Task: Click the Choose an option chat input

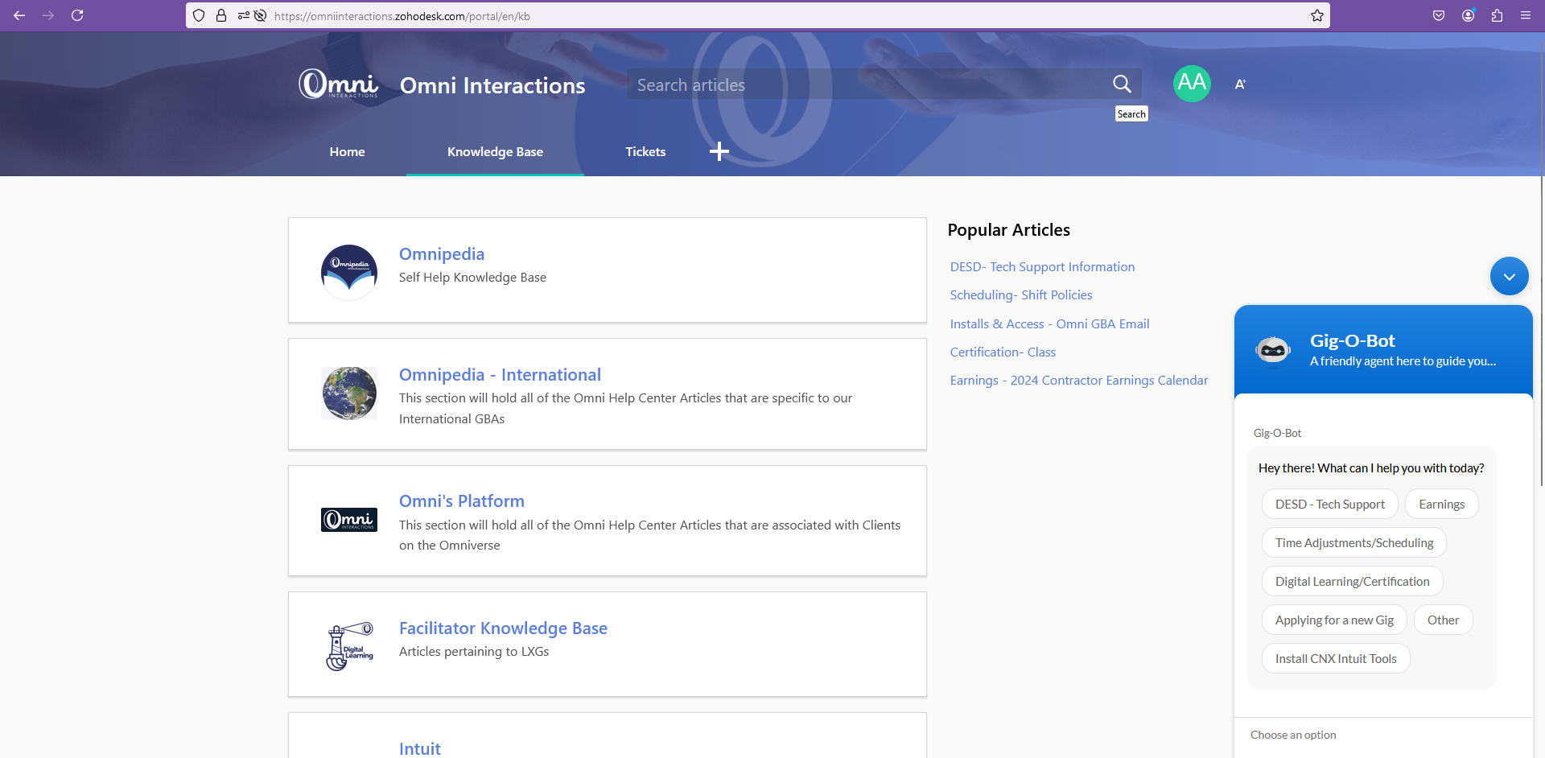Action: coord(1383,735)
